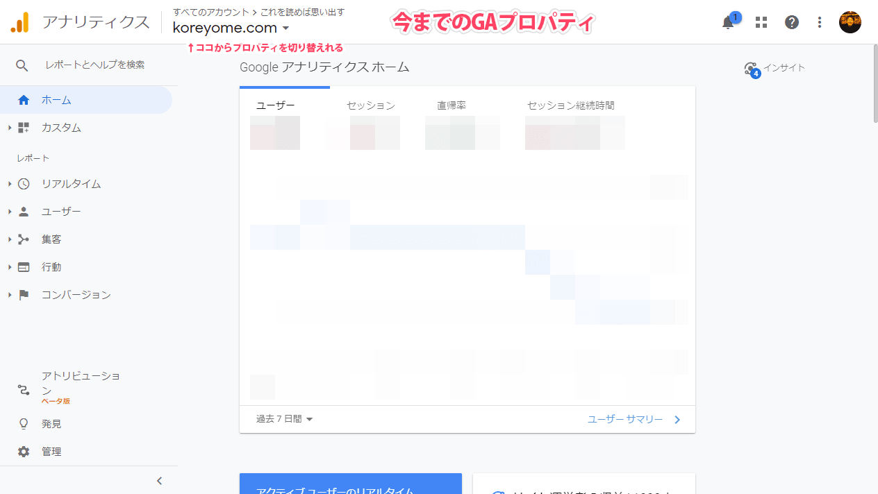The image size is (878, 494).
Task: Open the notifications bell icon
Action: click(728, 22)
